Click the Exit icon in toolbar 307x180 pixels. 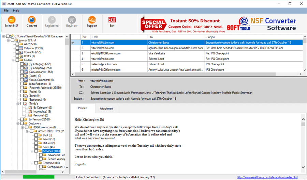pos(112,20)
